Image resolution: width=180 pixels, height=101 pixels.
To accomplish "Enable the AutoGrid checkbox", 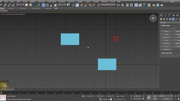I will (x=170, y=28).
